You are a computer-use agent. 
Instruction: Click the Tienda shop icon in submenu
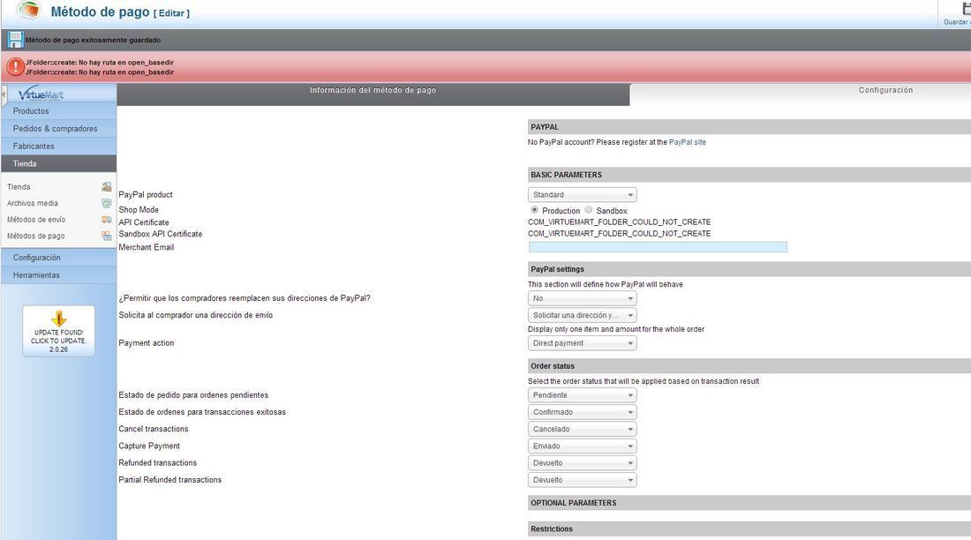[107, 186]
